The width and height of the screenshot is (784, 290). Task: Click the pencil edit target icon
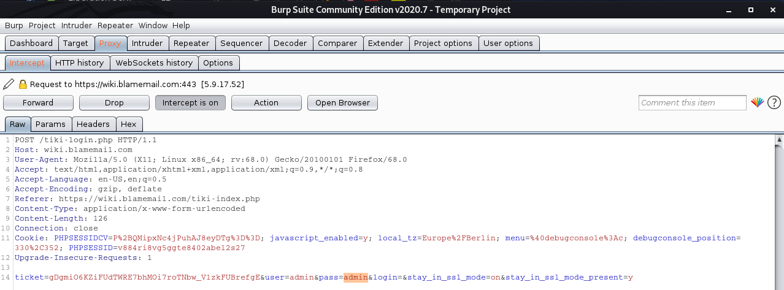[9, 84]
